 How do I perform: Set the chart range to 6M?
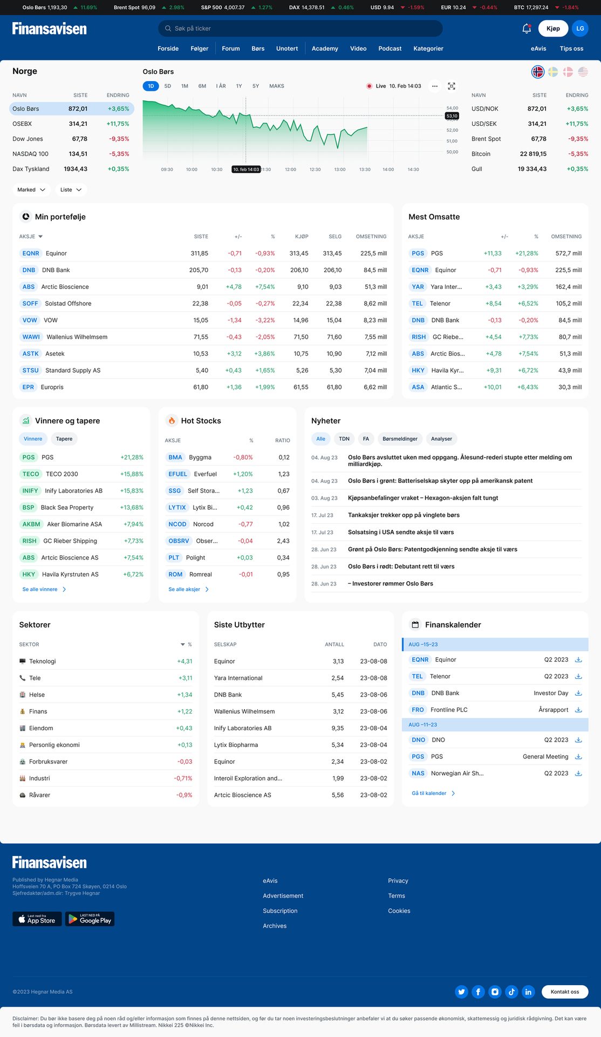click(202, 86)
